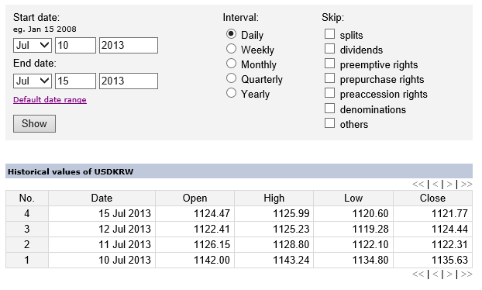The height and width of the screenshot is (290, 482).
Task: Go to next page below the table
Action: [x=449, y=274]
